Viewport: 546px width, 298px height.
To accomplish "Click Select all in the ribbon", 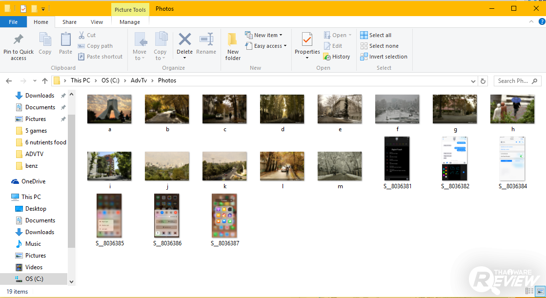I will pyautogui.click(x=376, y=35).
